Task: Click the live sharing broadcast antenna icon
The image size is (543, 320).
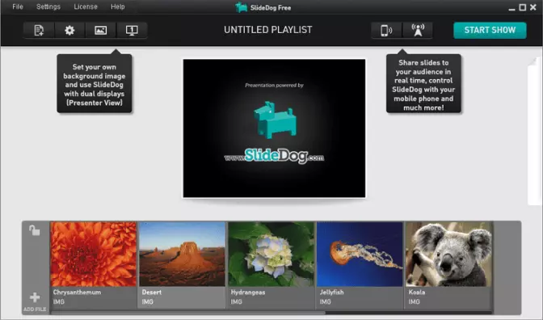Action: point(418,31)
